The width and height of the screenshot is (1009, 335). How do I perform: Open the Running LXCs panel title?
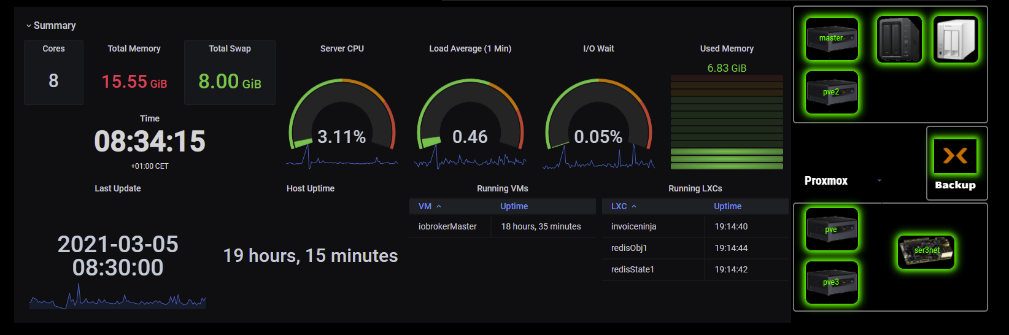tap(695, 188)
